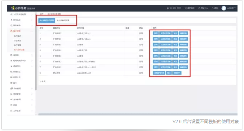The height and width of the screenshot is (131, 244).
Task: Expand the 工作汇报 chevron
Action: point(32,111)
